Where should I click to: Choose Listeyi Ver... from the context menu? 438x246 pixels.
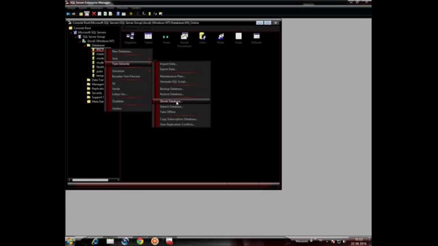129,94
